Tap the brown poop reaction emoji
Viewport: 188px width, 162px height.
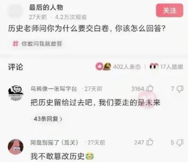tap(107, 66)
